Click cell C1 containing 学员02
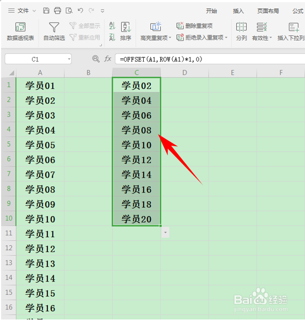 tap(137, 85)
